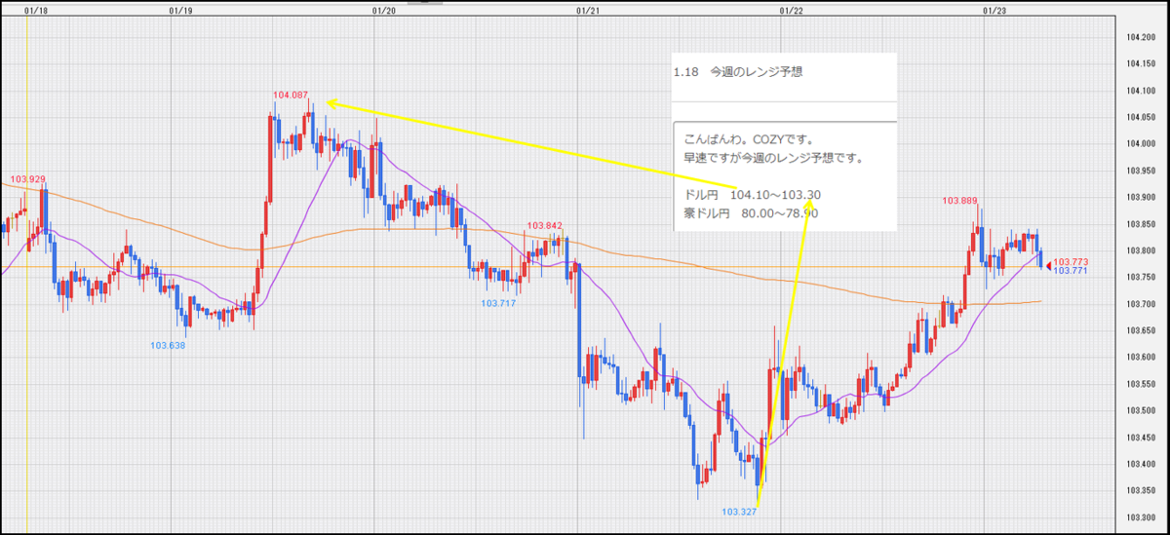
Task: Click the 01/21 date on the upper time axis
Action: (x=588, y=12)
